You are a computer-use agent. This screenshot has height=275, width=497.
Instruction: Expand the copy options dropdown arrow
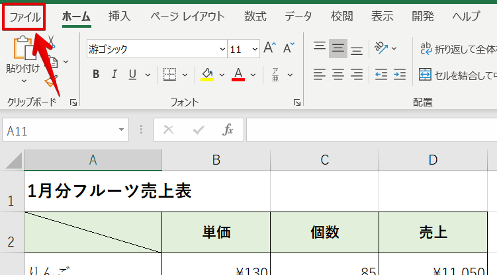click(x=66, y=61)
